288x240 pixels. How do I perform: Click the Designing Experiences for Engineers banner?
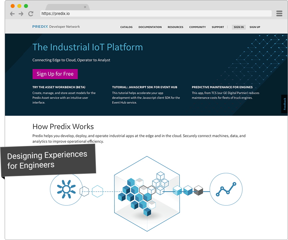click(x=48, y=160)
